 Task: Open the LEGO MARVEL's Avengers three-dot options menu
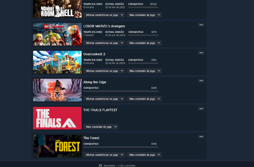tap(201, 25)
